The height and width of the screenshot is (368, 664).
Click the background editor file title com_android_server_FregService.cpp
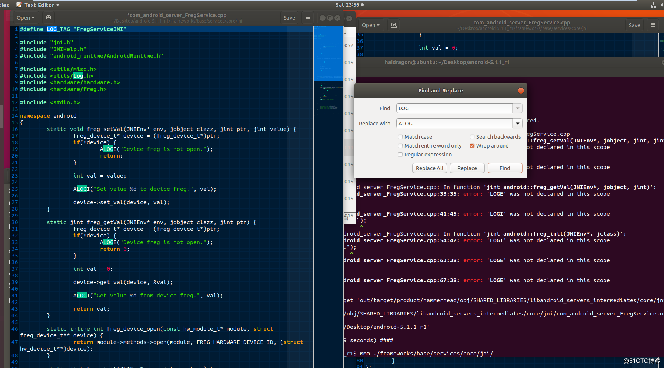click(x=522, y=23)
